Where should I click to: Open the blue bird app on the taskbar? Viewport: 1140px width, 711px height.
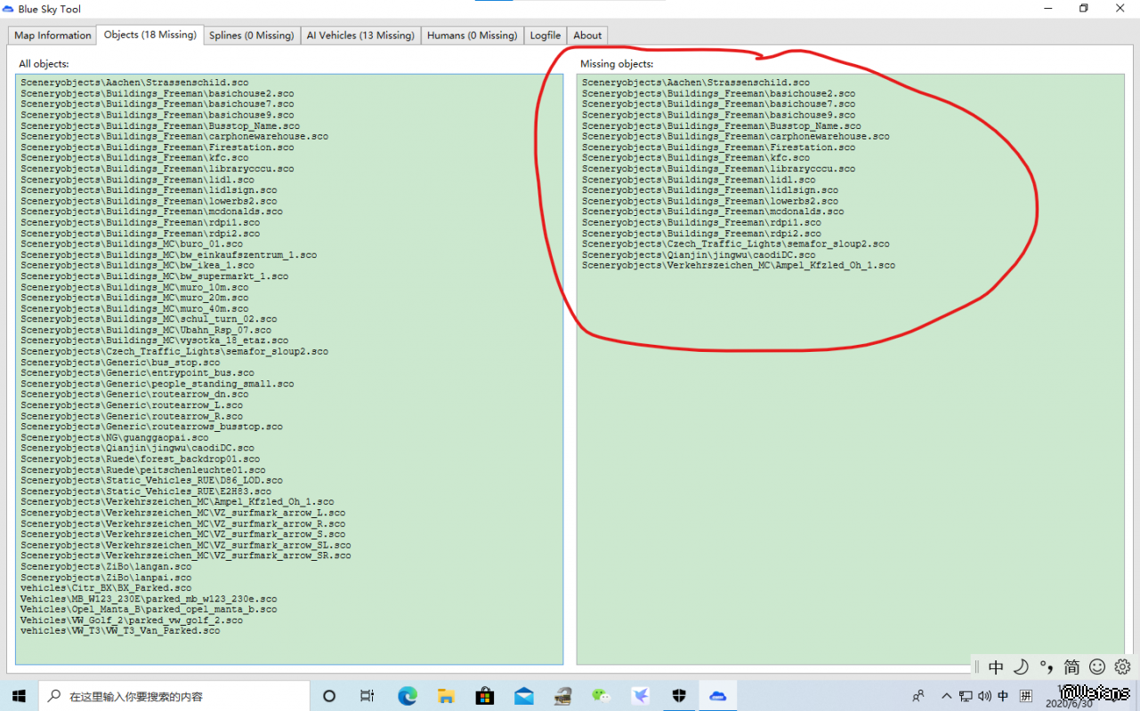click(641, 696)
